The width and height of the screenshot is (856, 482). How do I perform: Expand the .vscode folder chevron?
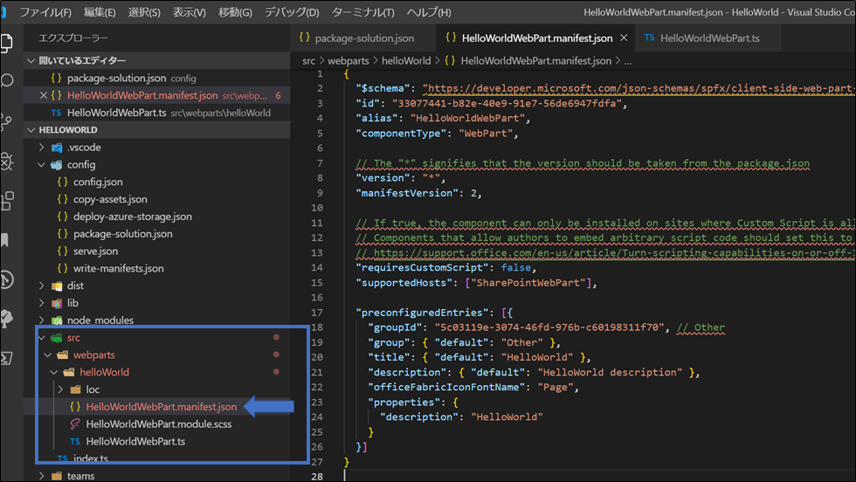pyautogui.click(x=42, y=148)
